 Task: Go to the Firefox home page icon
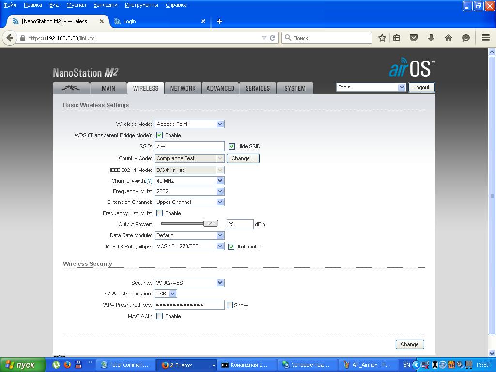[448, 38]
